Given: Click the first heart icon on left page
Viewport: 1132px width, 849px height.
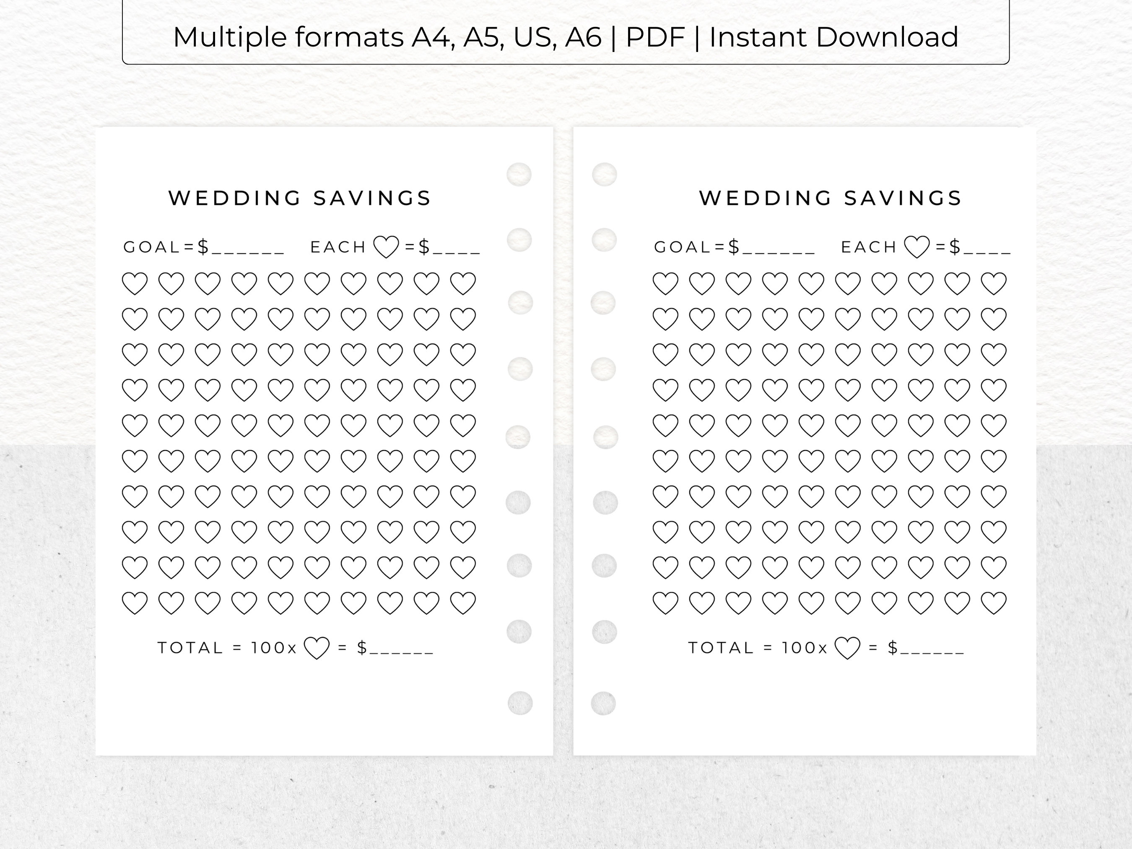Looking at the screenshot, I should (x=135, y=283).
